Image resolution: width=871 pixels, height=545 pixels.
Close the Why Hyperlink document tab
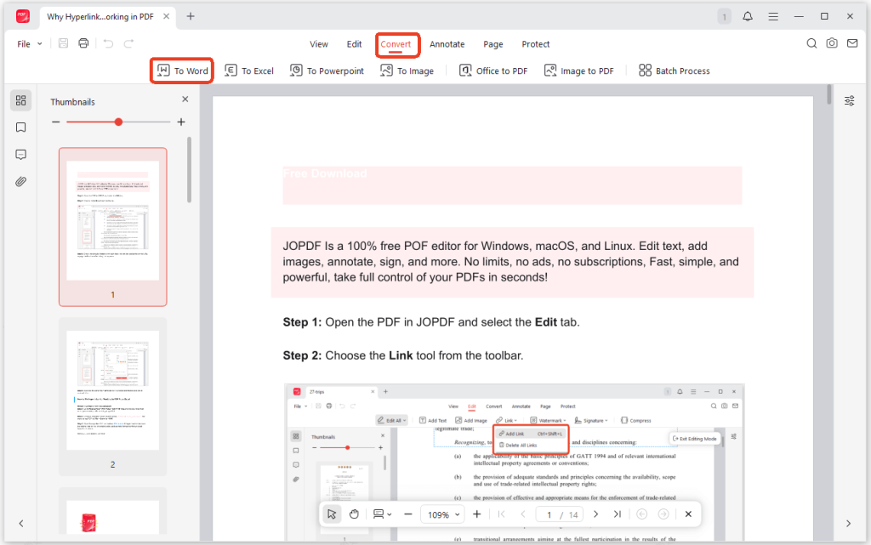pos(166,16)
